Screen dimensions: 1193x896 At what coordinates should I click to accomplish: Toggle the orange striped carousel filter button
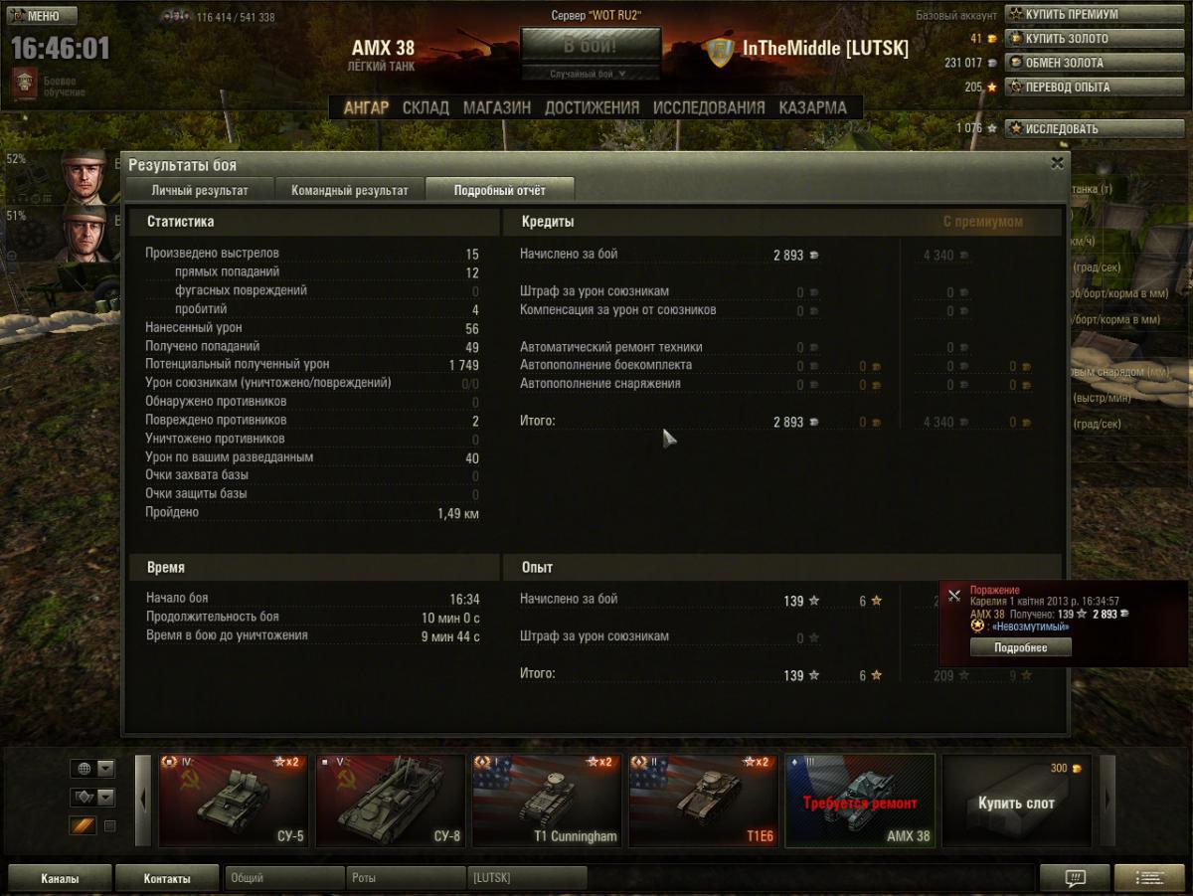click(x=82, y=825)
